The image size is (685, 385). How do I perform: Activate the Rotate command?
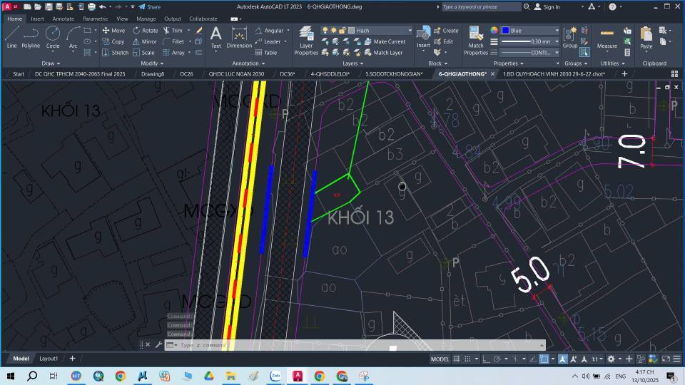coord(146,31)
